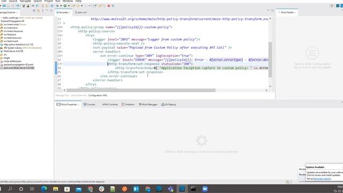Image resolution: width=343 pixels, height=193 pixels.
Task: Click Open Perspective icon at top right
Action: 332,6
